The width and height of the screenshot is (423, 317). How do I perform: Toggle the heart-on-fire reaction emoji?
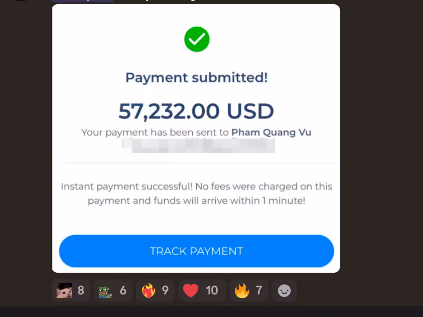155,291
